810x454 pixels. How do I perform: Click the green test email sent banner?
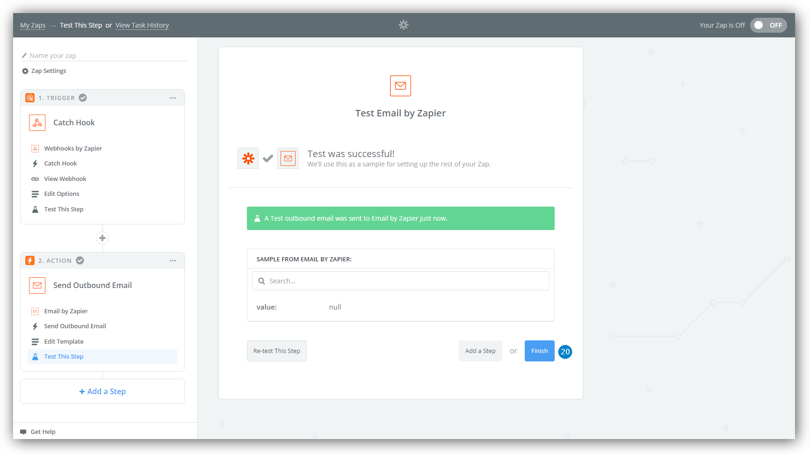(x=401, y=218)
